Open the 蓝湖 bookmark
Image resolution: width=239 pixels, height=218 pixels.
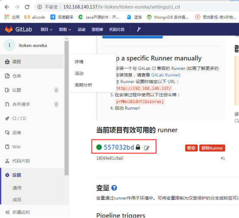[x=134, y=17]
